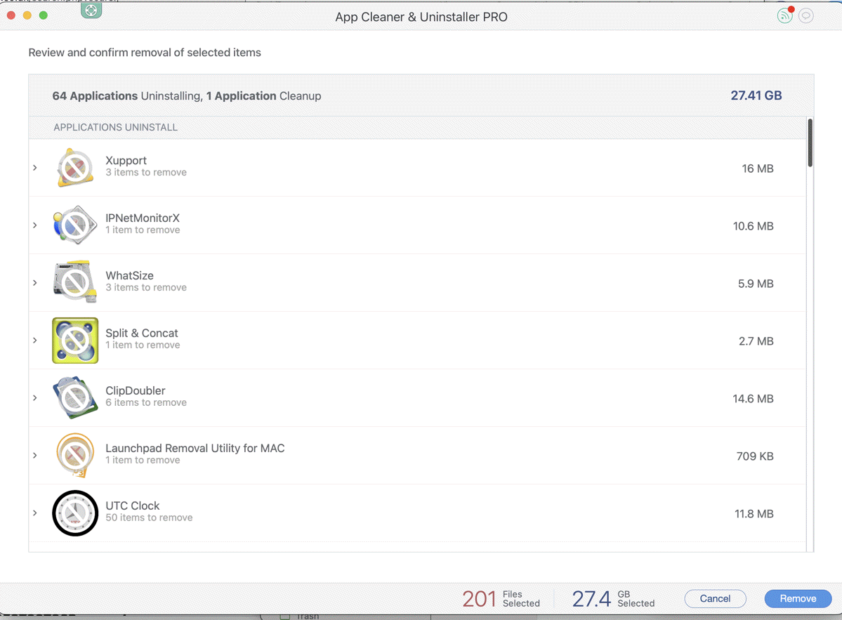Click the 14.6 MB size value
This screenshot has width=842, height=620.
click(753, 398)
